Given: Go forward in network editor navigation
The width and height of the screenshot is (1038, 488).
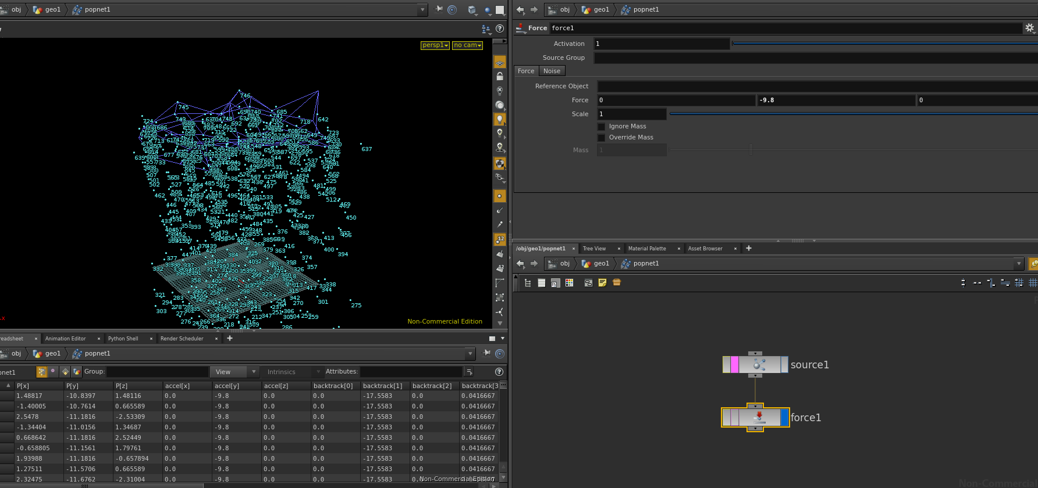Looking at the screenshot, I should [534, 264].
